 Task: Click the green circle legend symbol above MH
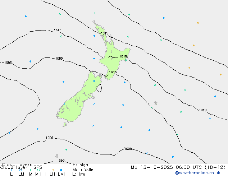pyautogui.click(x=38, y=170)
